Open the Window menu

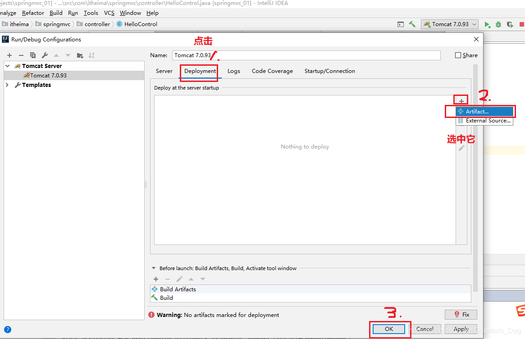coord(130,13)
